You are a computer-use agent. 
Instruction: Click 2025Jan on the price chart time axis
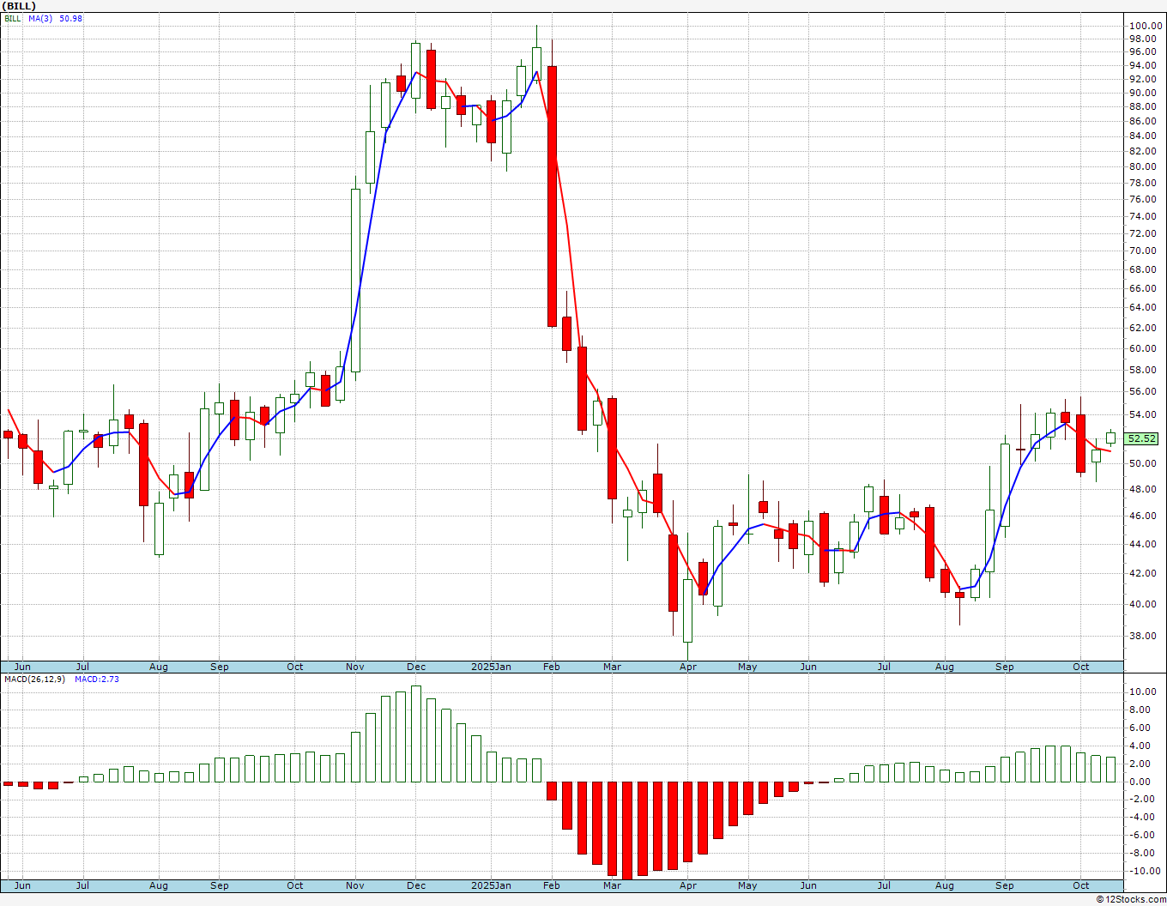point(492,667)
